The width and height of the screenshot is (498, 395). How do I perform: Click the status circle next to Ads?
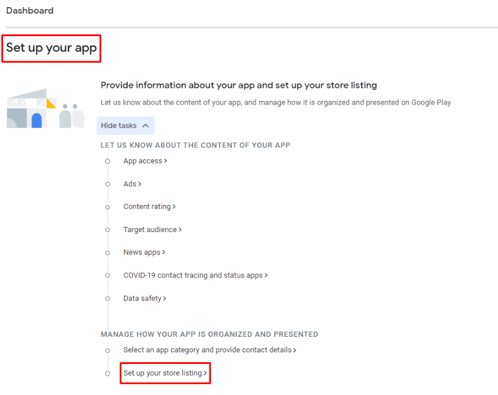[108, 184]
